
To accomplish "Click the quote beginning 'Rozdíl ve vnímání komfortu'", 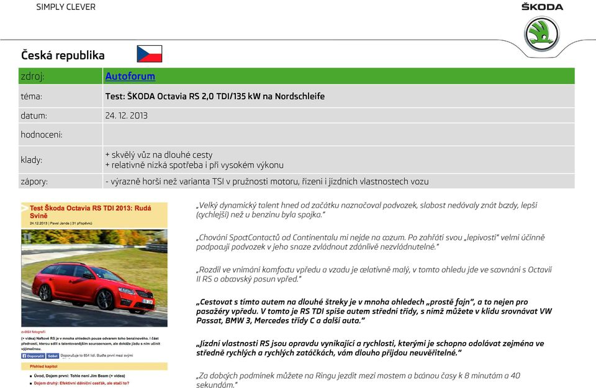I will pyautogui.click(x=374, y=275).
